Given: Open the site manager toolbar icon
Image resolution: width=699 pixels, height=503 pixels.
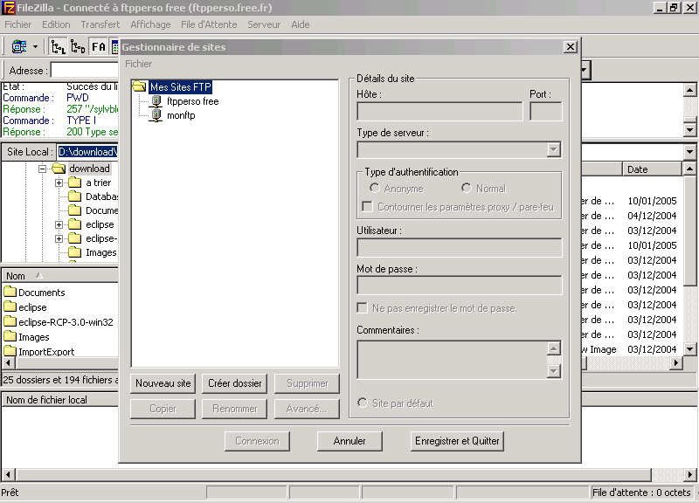Looking at the screenshot, I should pos(19,46).
